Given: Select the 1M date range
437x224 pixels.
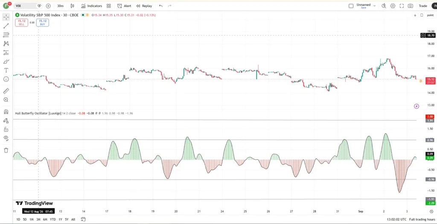Looking at the screenshot, I should coord(32,219).
